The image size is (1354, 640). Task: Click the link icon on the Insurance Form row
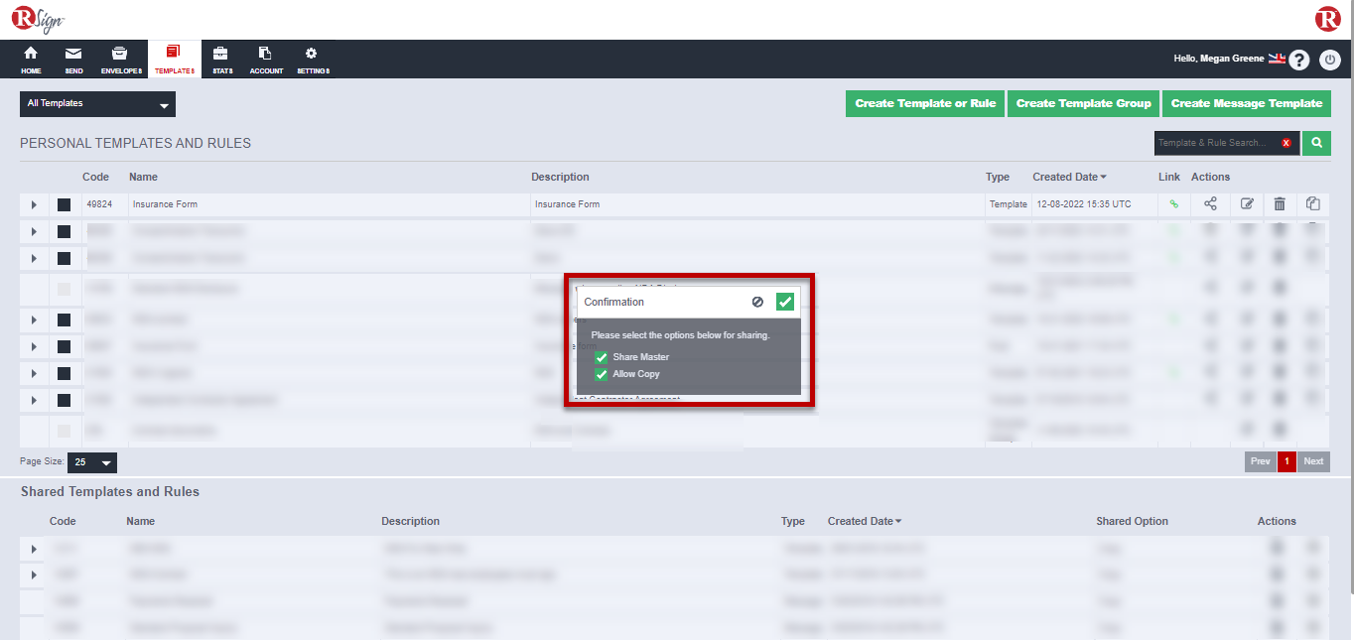[1172, 203]
